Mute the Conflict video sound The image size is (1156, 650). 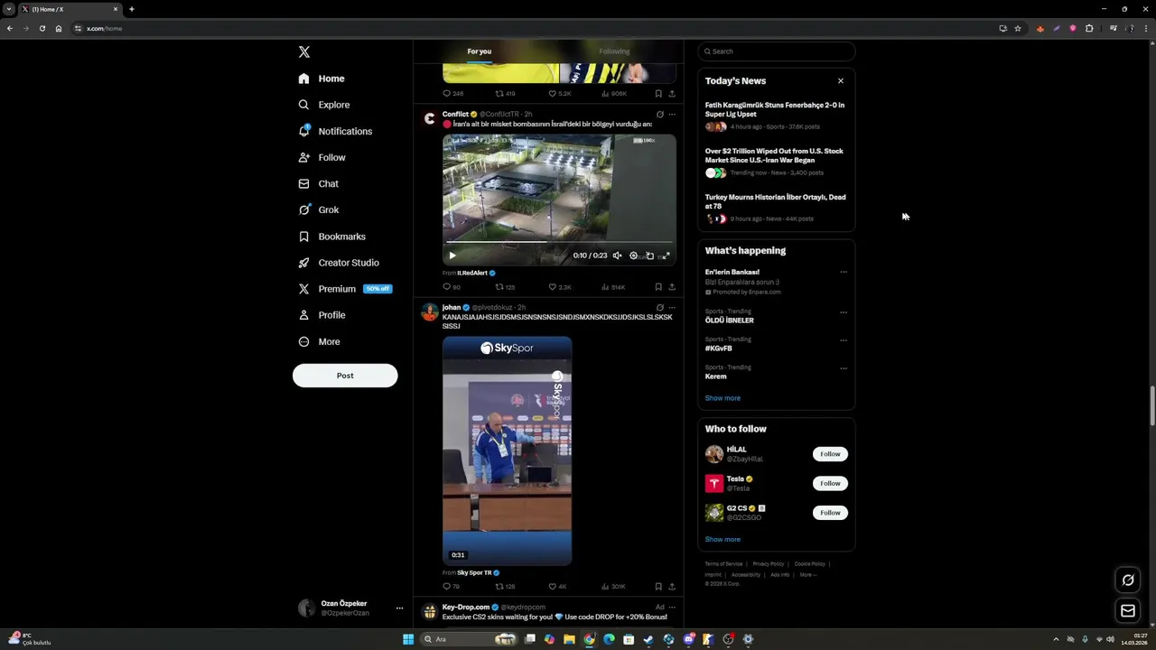(617, 255)
